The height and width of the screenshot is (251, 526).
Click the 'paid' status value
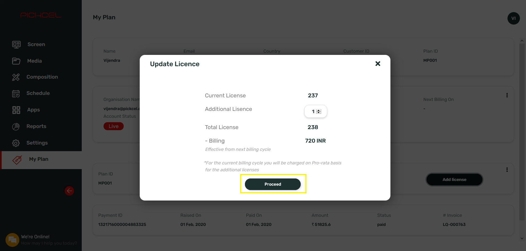[381, 225]
